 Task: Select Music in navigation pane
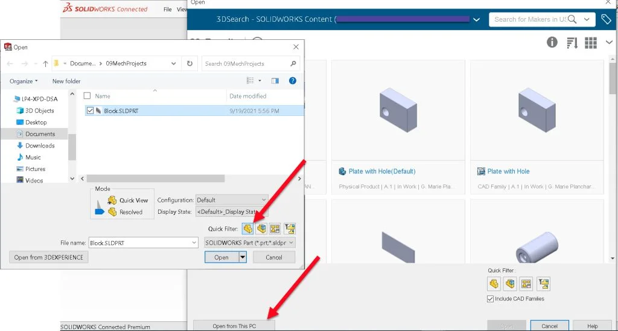[28, 157]
